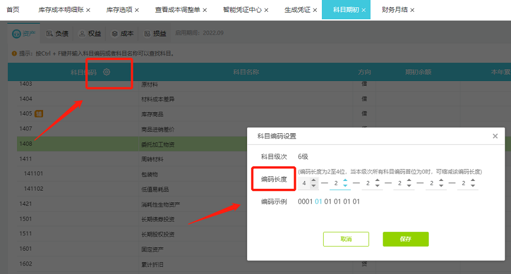Select highlighted account code 1408
This screenshot has width=511, height=274.
[x=26, y=144]
